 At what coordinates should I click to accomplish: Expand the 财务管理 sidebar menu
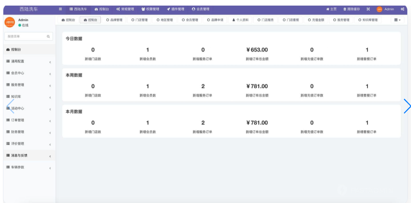pyautogui.click(x=28, y=132)
